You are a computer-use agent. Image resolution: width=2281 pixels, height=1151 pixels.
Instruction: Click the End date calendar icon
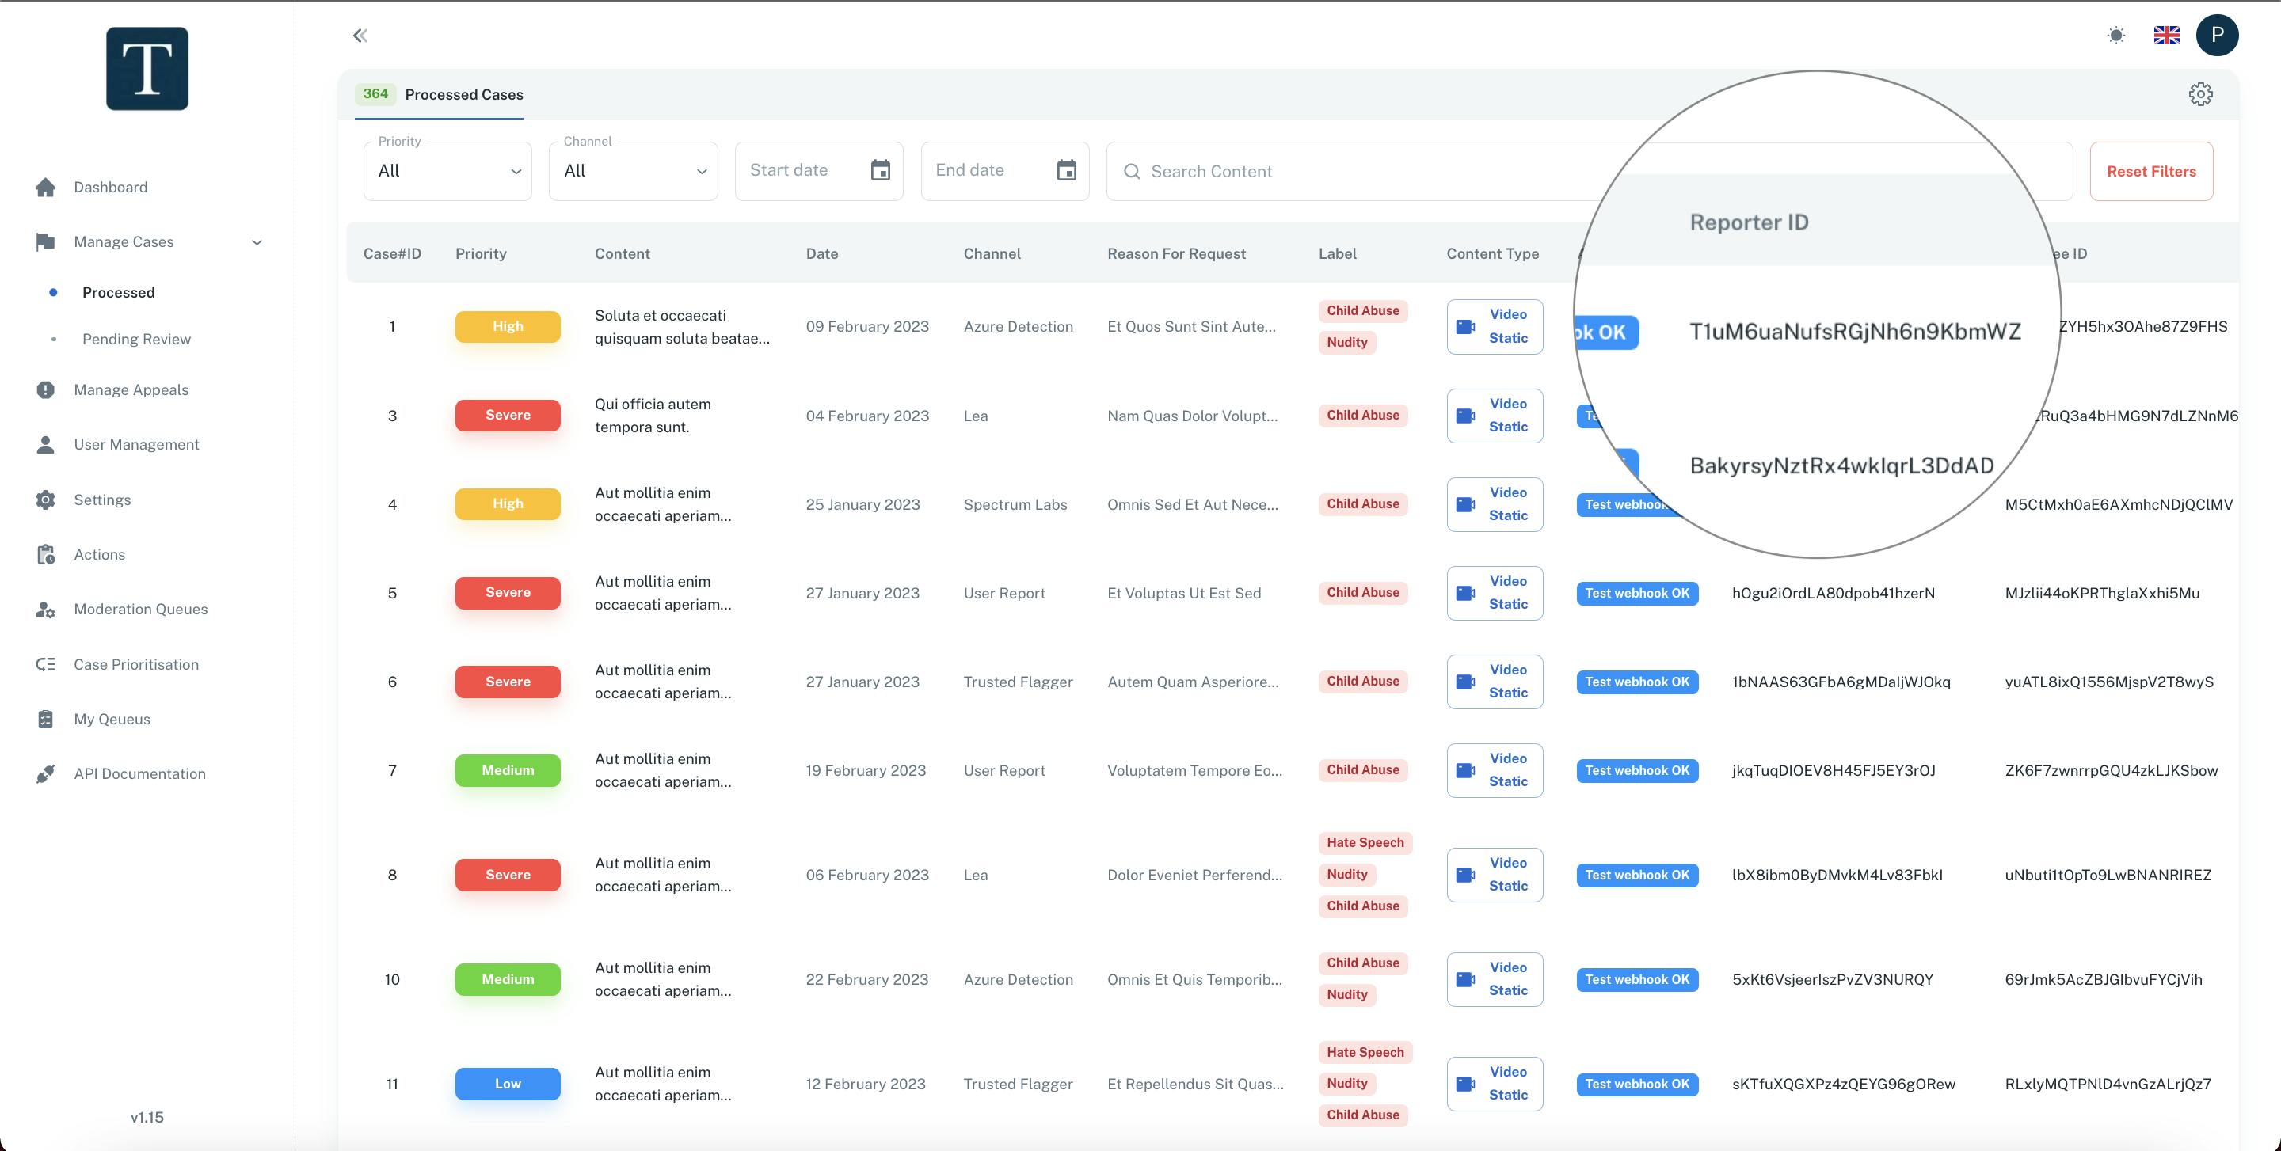click(x=1066, y=171)
